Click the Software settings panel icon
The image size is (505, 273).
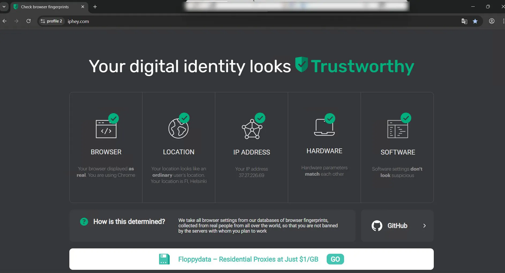pyautogui.click(x=398, y=129)
